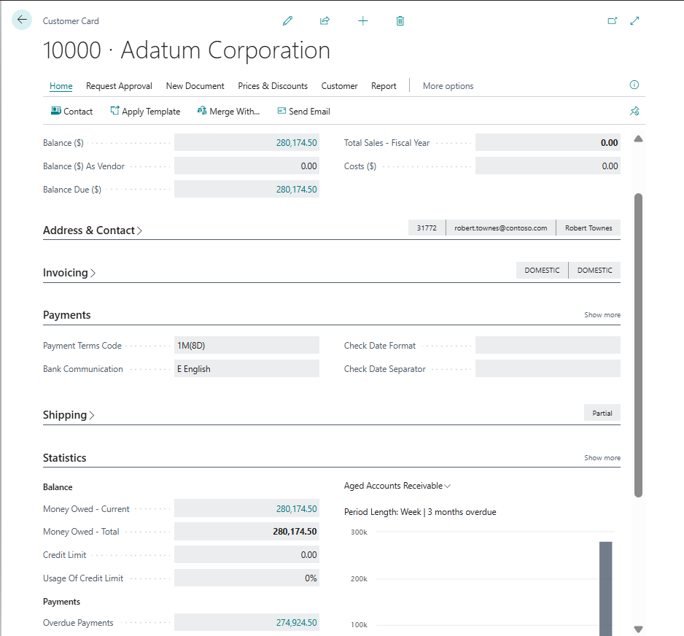The width and height of the screenshot is (684, 636).
Task: Click Merge With... action
Action: pyautogui.click(x=228, y=112)
